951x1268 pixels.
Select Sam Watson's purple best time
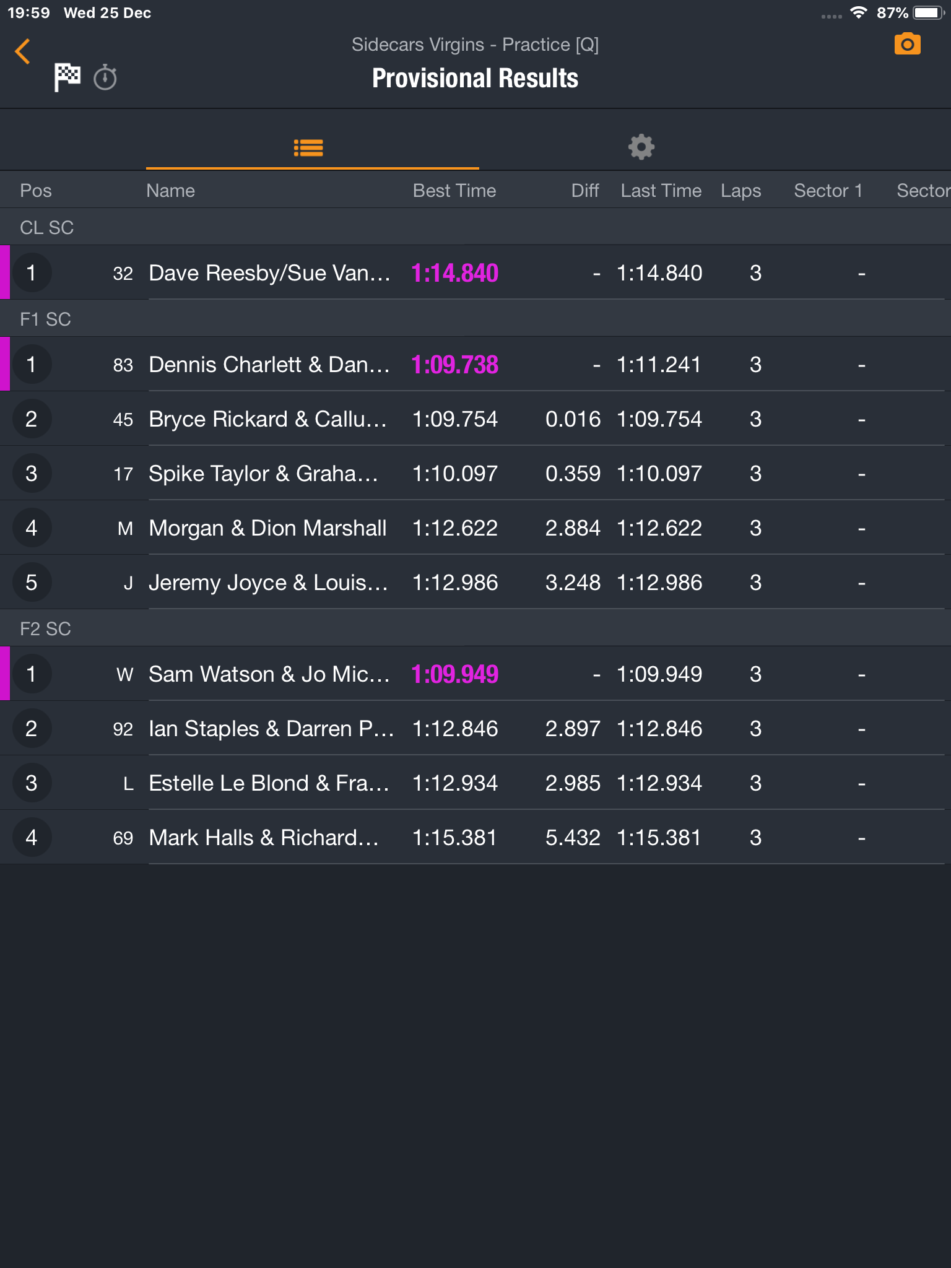[455, 674]
